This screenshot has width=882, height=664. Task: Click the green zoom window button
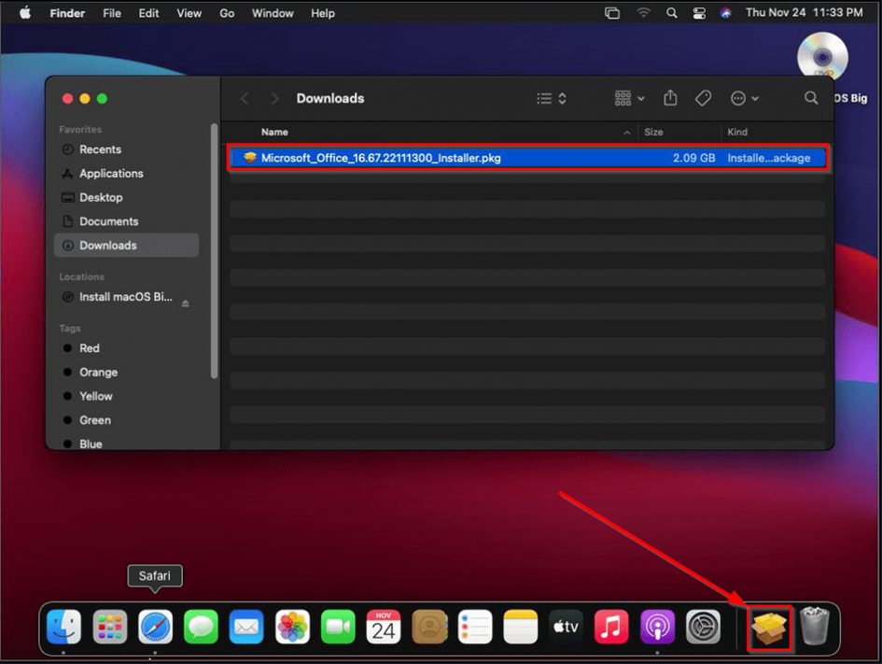click(x=102, y=98)
